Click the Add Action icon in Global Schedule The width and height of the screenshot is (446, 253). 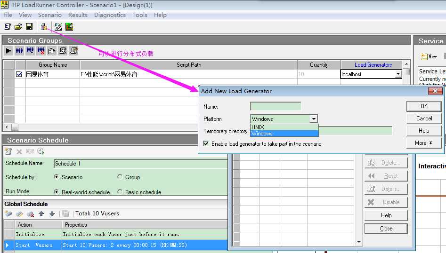pyautogui.click(x=8, y=214)
